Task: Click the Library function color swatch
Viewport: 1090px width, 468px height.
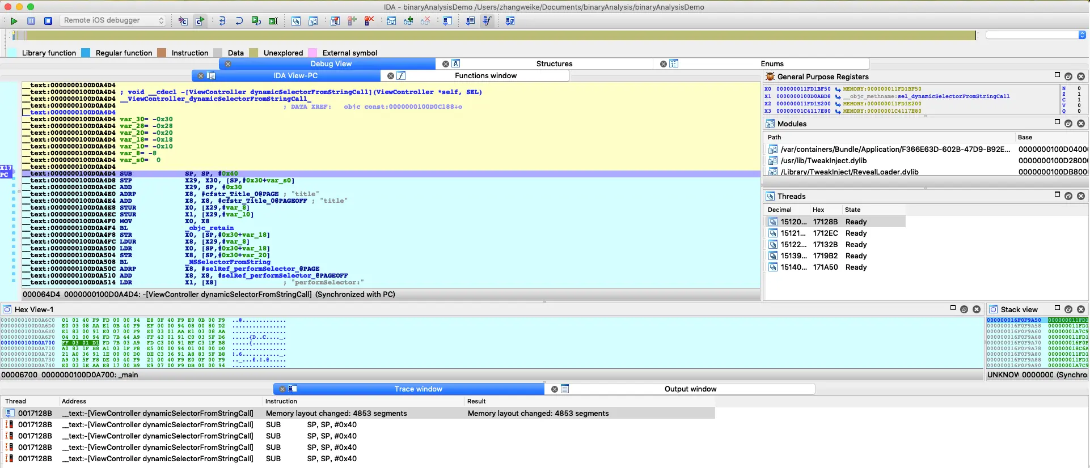Action: [x=12, y=53]
